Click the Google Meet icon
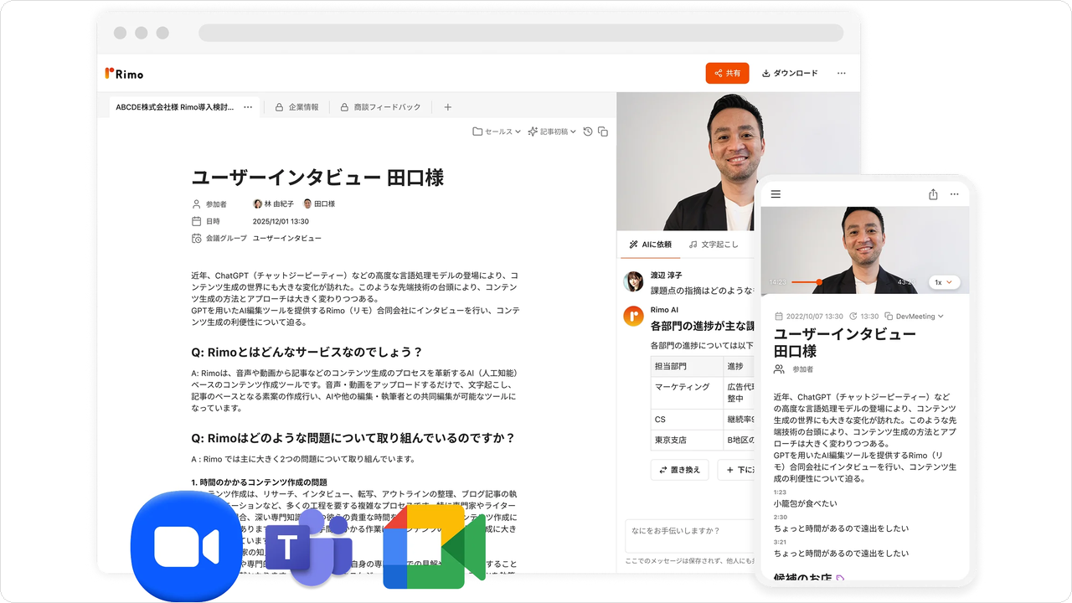Viewport: 1072px width, 603px height. (x=434, y=548)
